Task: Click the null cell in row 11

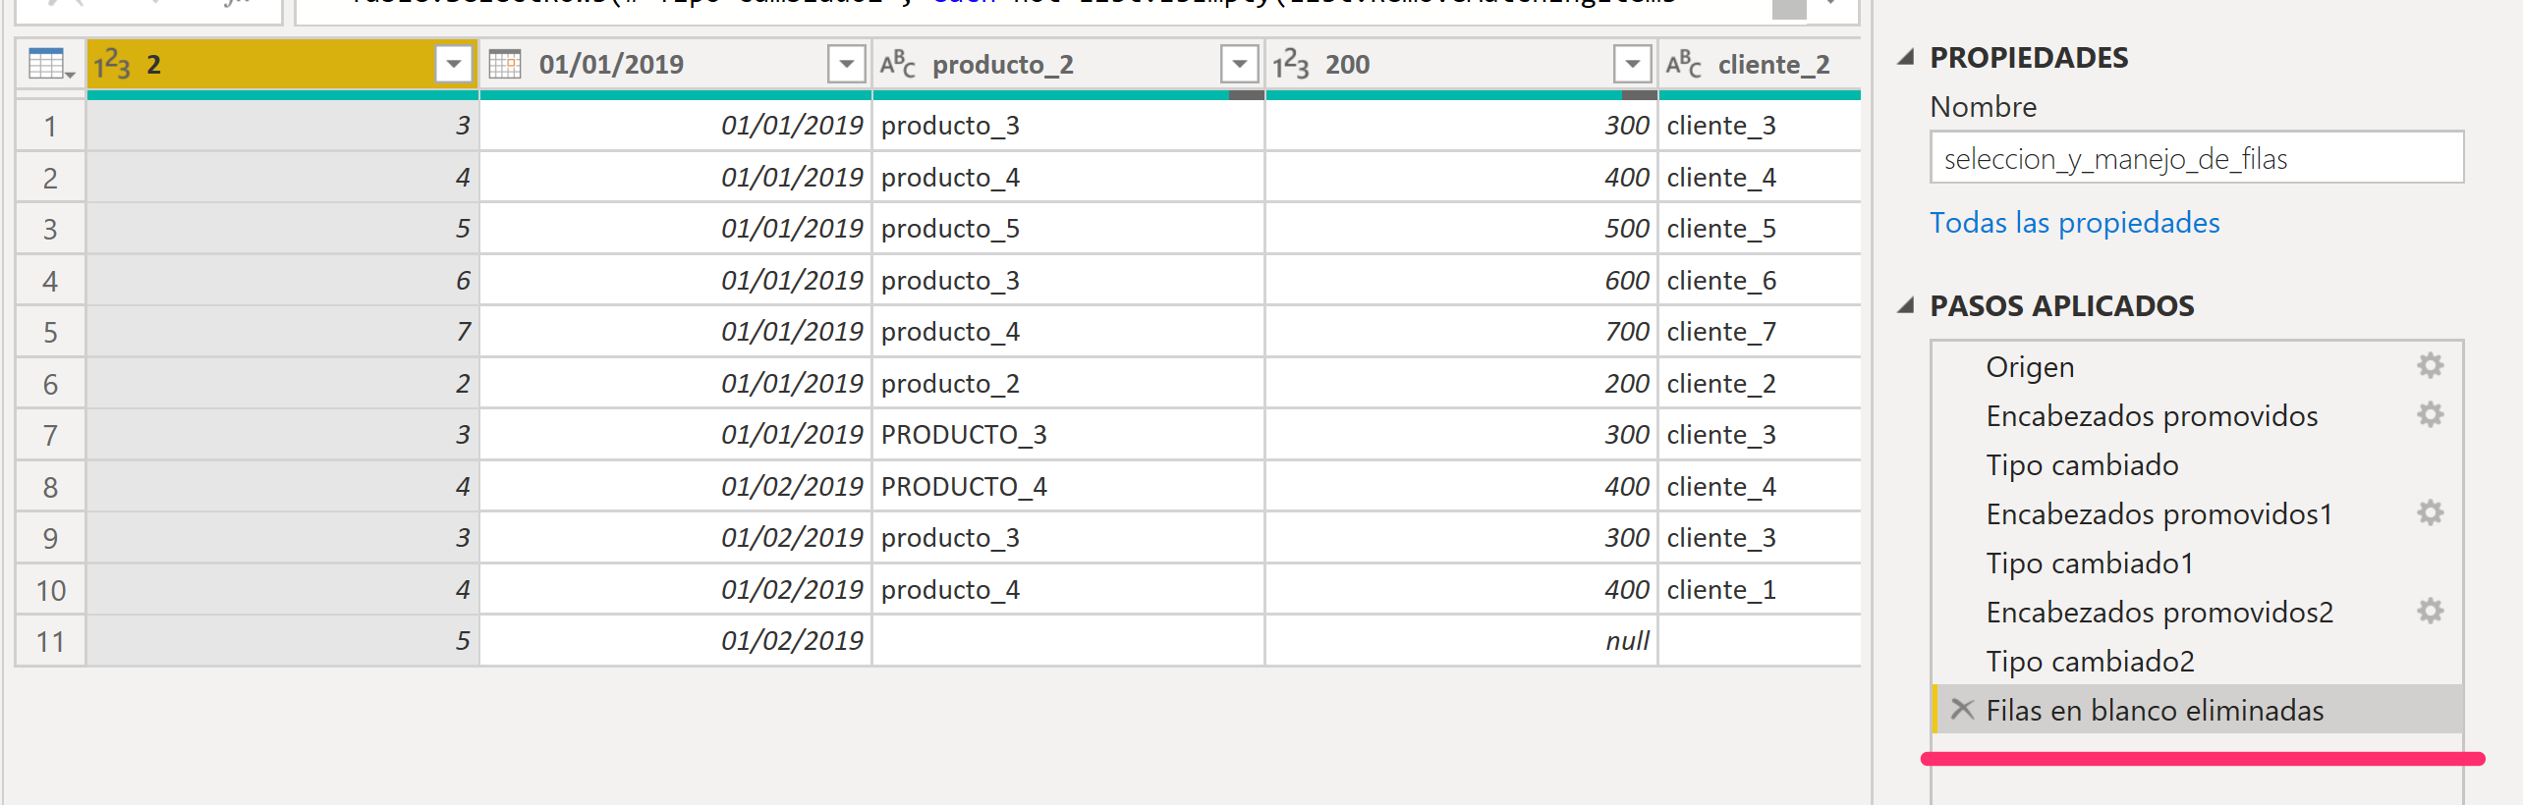Action: pos(1462,641)
